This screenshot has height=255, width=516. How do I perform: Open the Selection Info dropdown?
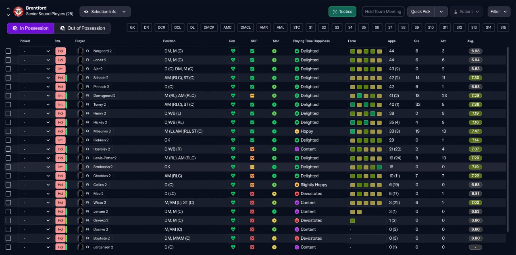105,12
